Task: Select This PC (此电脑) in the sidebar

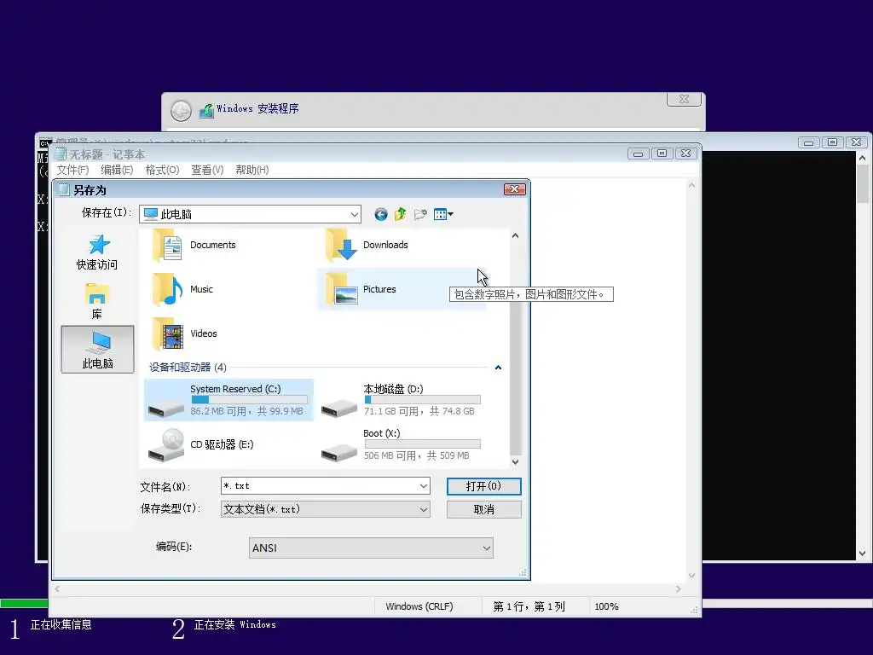Action: 97,349
